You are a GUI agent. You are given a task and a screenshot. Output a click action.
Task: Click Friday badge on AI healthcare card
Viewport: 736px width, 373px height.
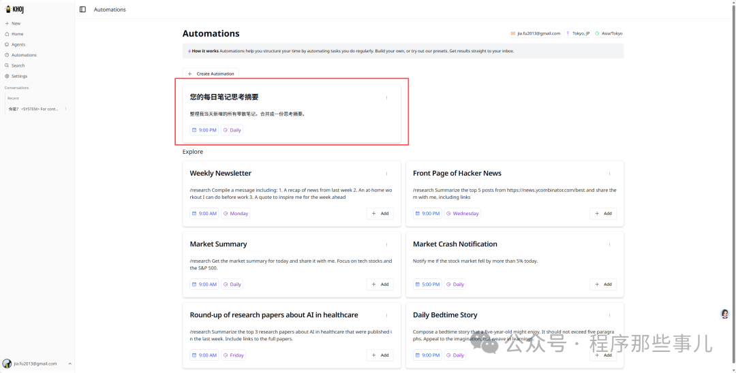pos(233,355)
